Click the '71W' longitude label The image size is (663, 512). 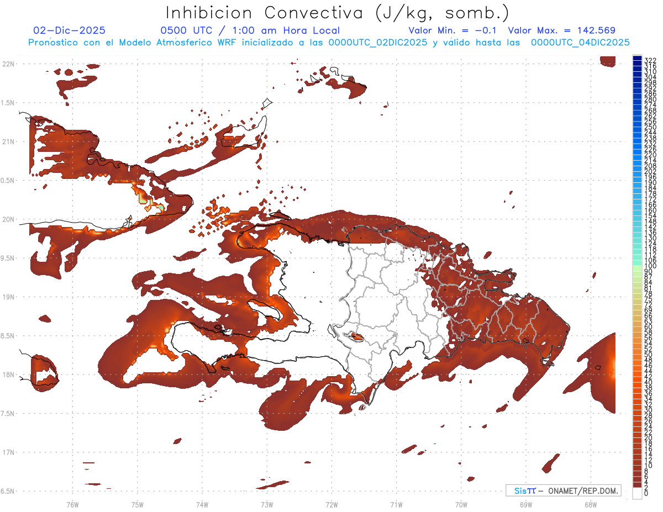(x=396, y=505)
